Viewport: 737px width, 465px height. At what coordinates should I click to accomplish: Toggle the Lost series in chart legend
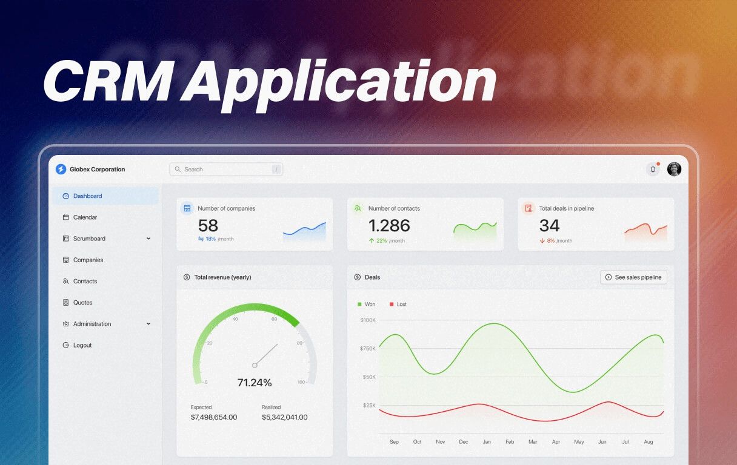click(398, 304)
